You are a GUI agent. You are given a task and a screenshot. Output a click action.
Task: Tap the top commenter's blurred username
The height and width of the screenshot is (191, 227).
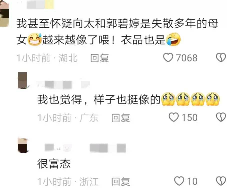pyautogui.click(x=40, y=5)
